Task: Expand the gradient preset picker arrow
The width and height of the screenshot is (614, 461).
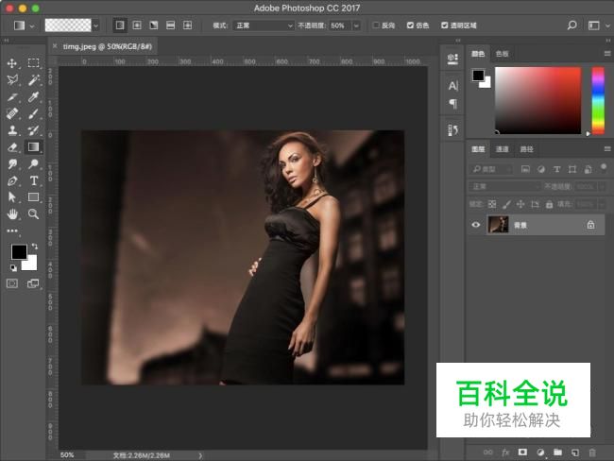Action: coord(97,26)
